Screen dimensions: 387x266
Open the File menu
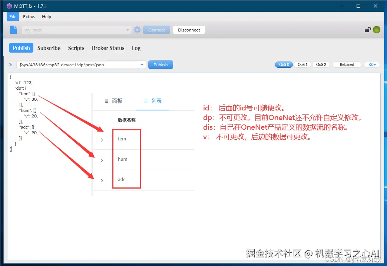(13, 17)
